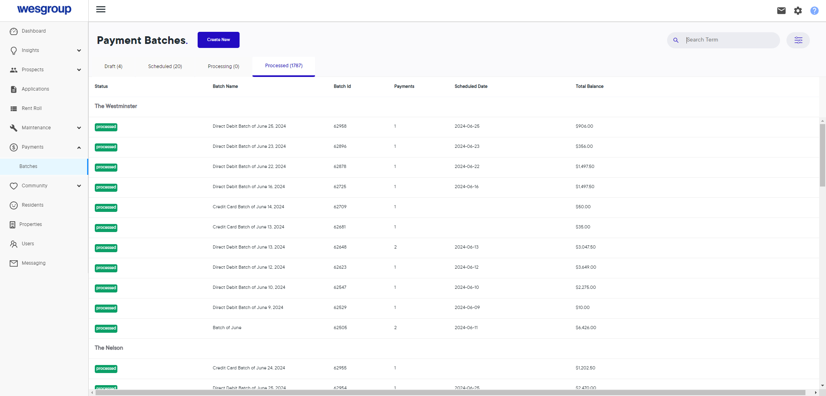Switch to the Draft (4) tab

pyautogui.click(x=113, y=66)
